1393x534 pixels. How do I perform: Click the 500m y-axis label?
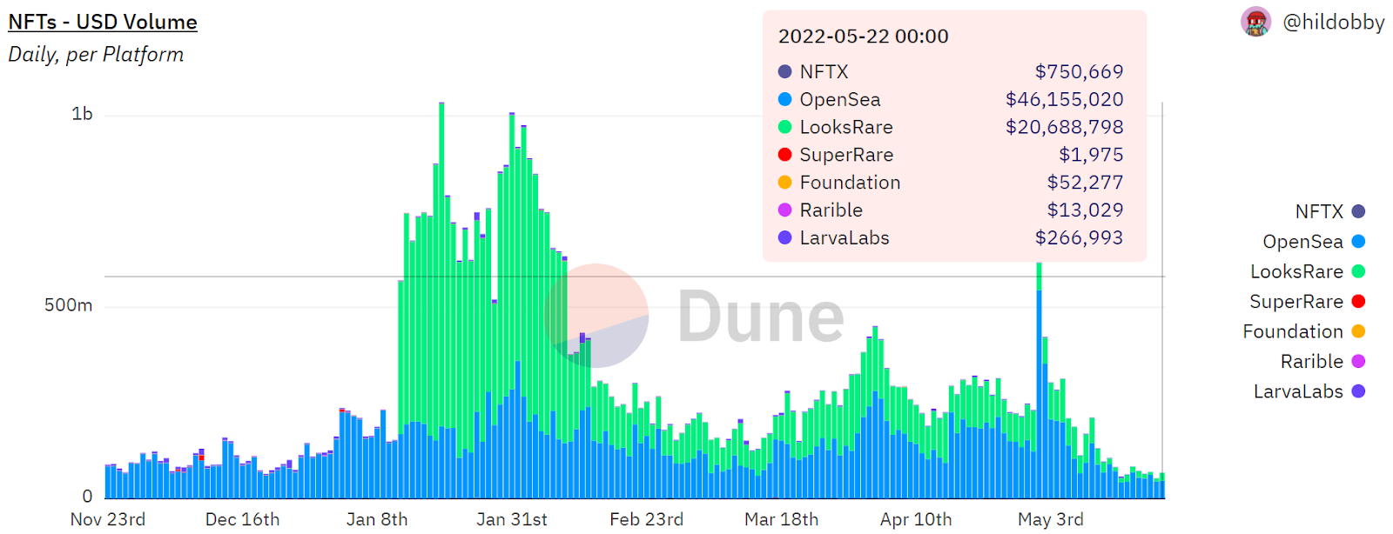click(x=68, y=305)
